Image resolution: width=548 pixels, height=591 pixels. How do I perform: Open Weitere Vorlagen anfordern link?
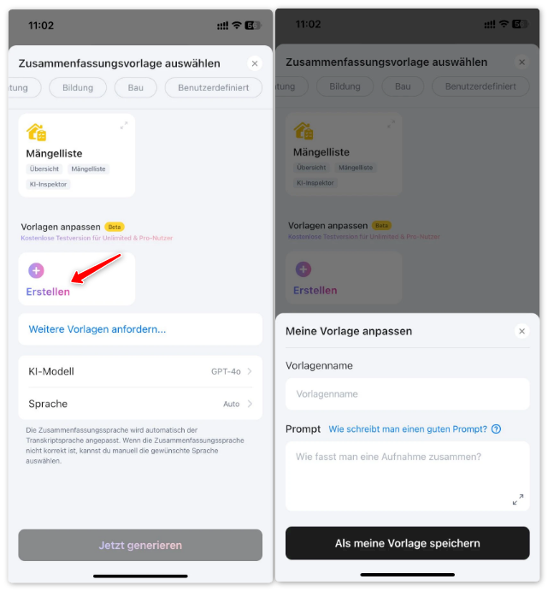pos(97,329)
